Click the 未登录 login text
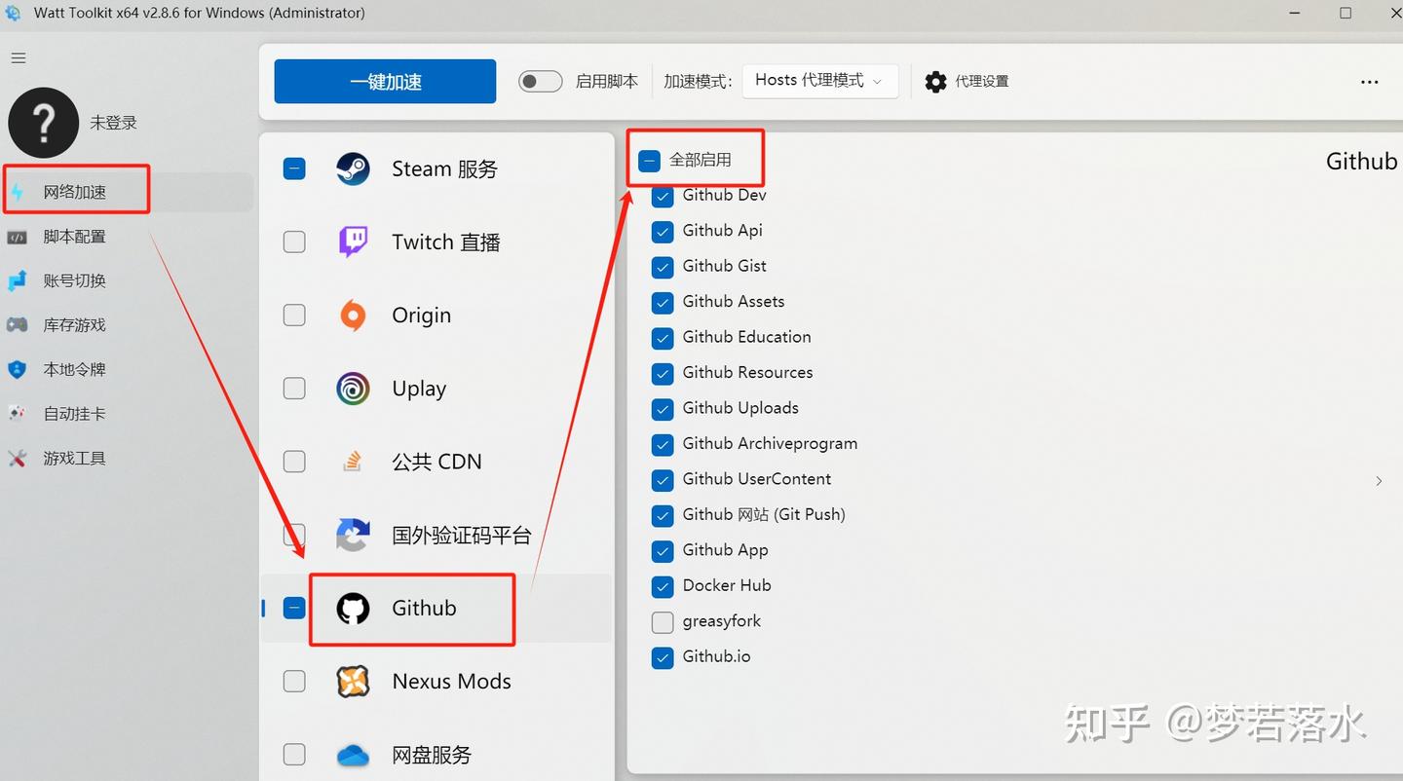Viewport: 1403px width, 781px height. point(114,123)
